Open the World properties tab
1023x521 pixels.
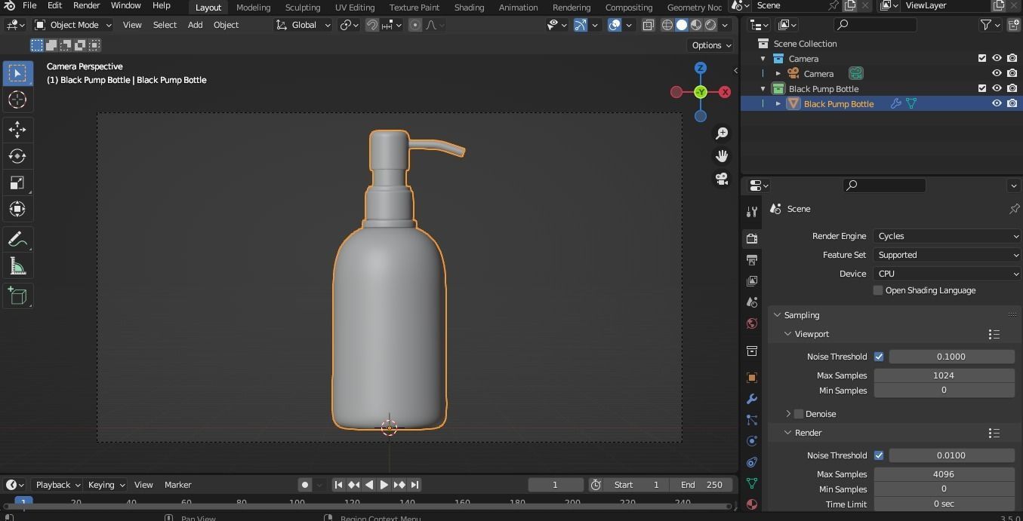(x=751, y=323)
